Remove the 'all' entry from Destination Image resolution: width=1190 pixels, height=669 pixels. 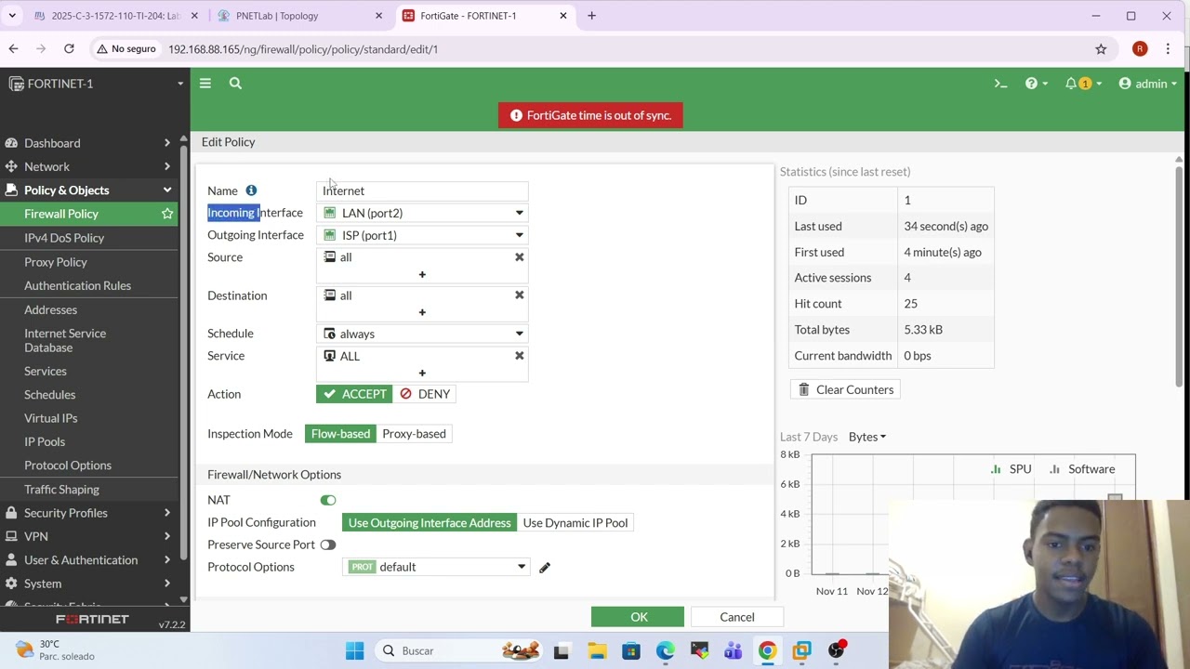[520, 295]
